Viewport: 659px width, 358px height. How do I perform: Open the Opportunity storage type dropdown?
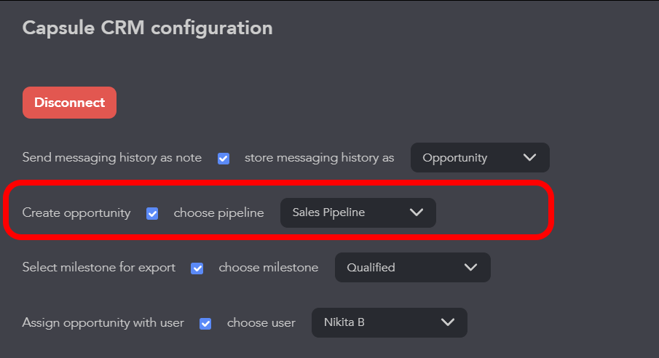coord(479,157)
